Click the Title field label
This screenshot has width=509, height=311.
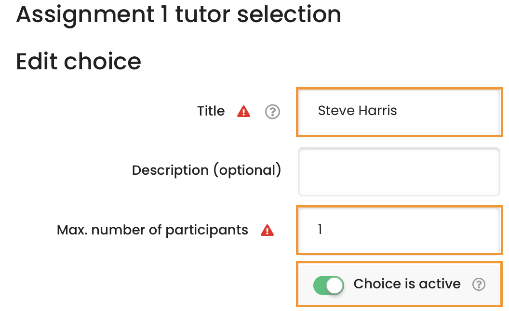pyautogui.click(x=211, y=111)
